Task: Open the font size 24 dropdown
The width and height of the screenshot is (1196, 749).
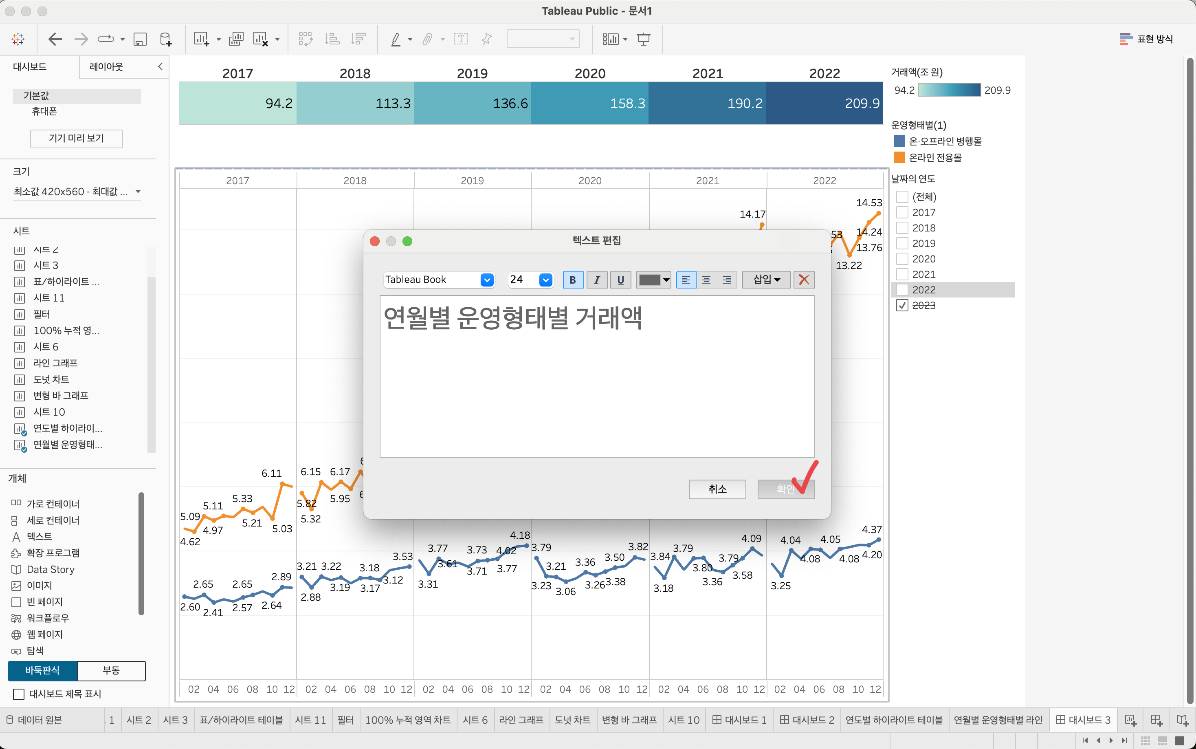Action: pos(545,280)
